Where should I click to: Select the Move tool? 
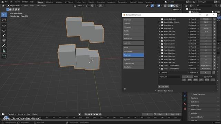(4, 25)
